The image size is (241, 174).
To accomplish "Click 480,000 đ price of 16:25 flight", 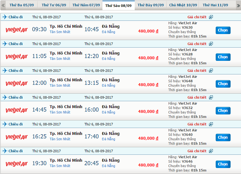I will click(148, 138).
